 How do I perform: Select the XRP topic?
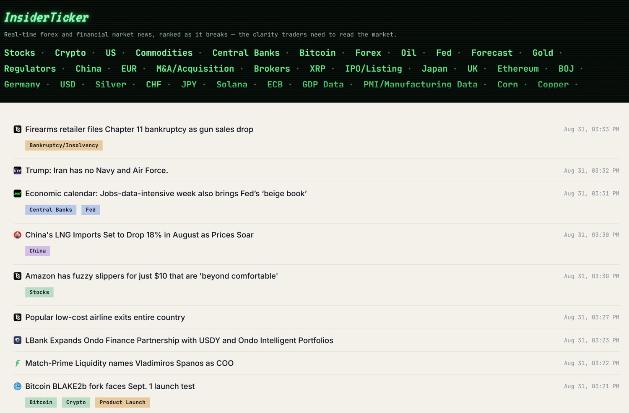point(317,69)
